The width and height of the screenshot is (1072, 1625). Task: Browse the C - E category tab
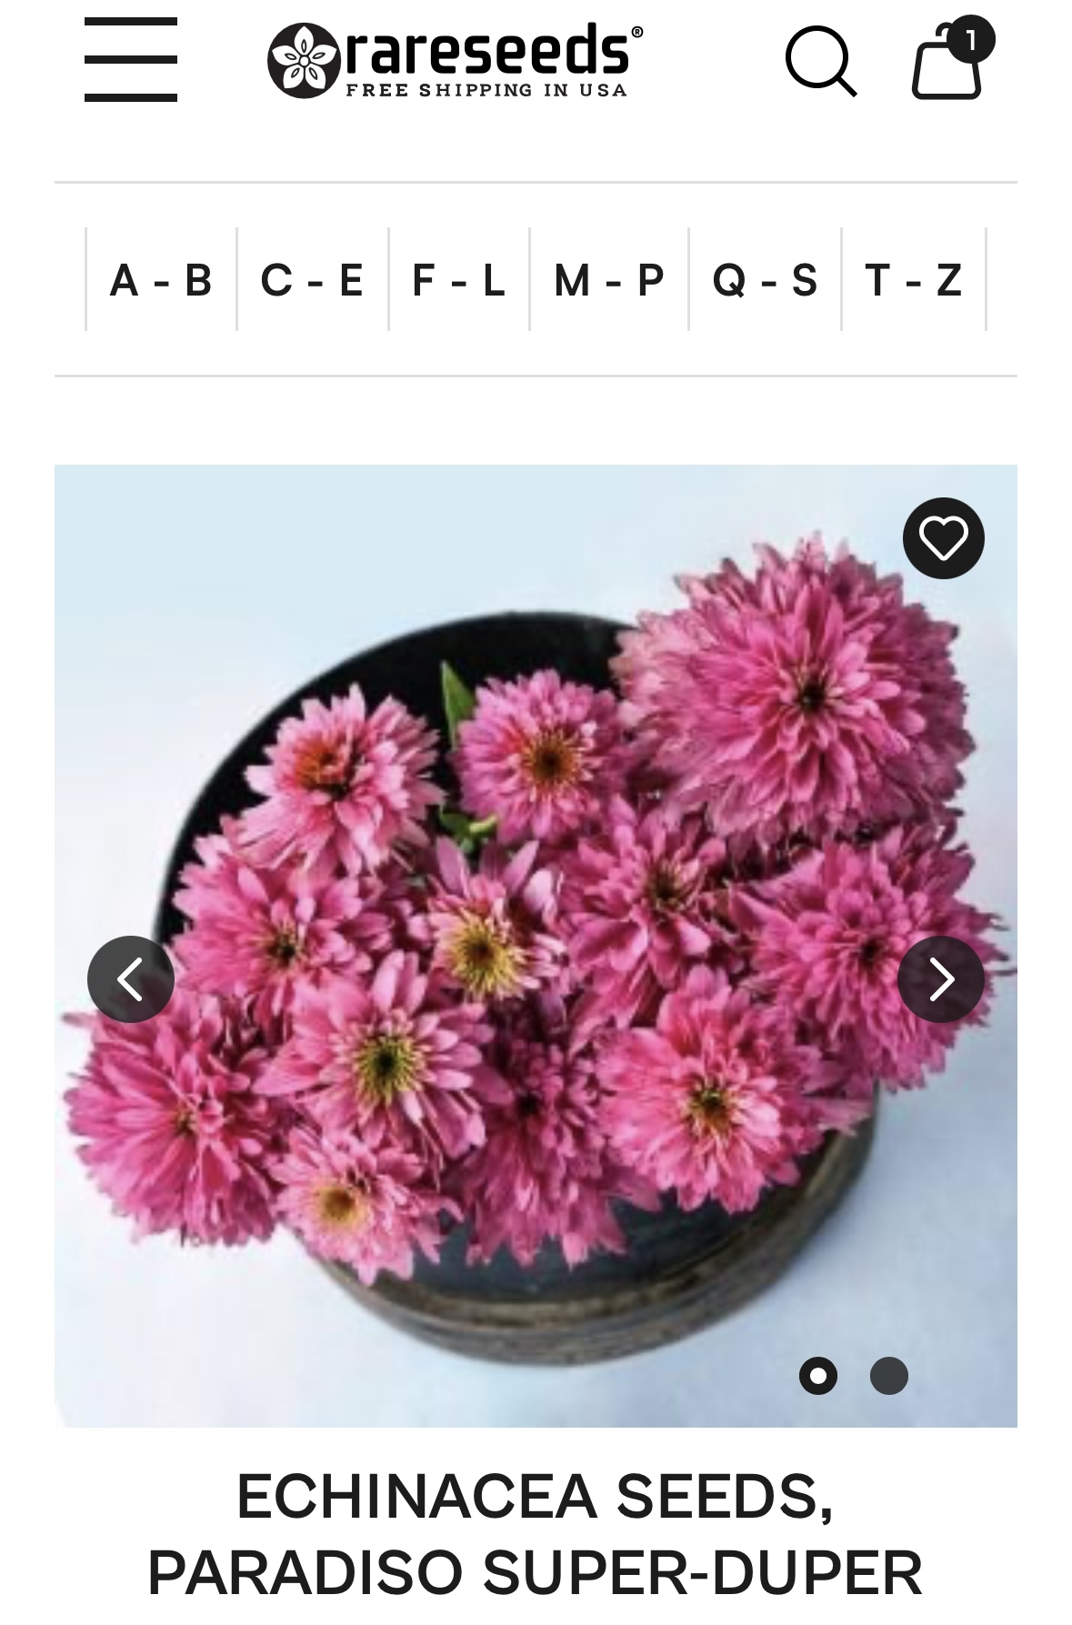tap(313, 279)
